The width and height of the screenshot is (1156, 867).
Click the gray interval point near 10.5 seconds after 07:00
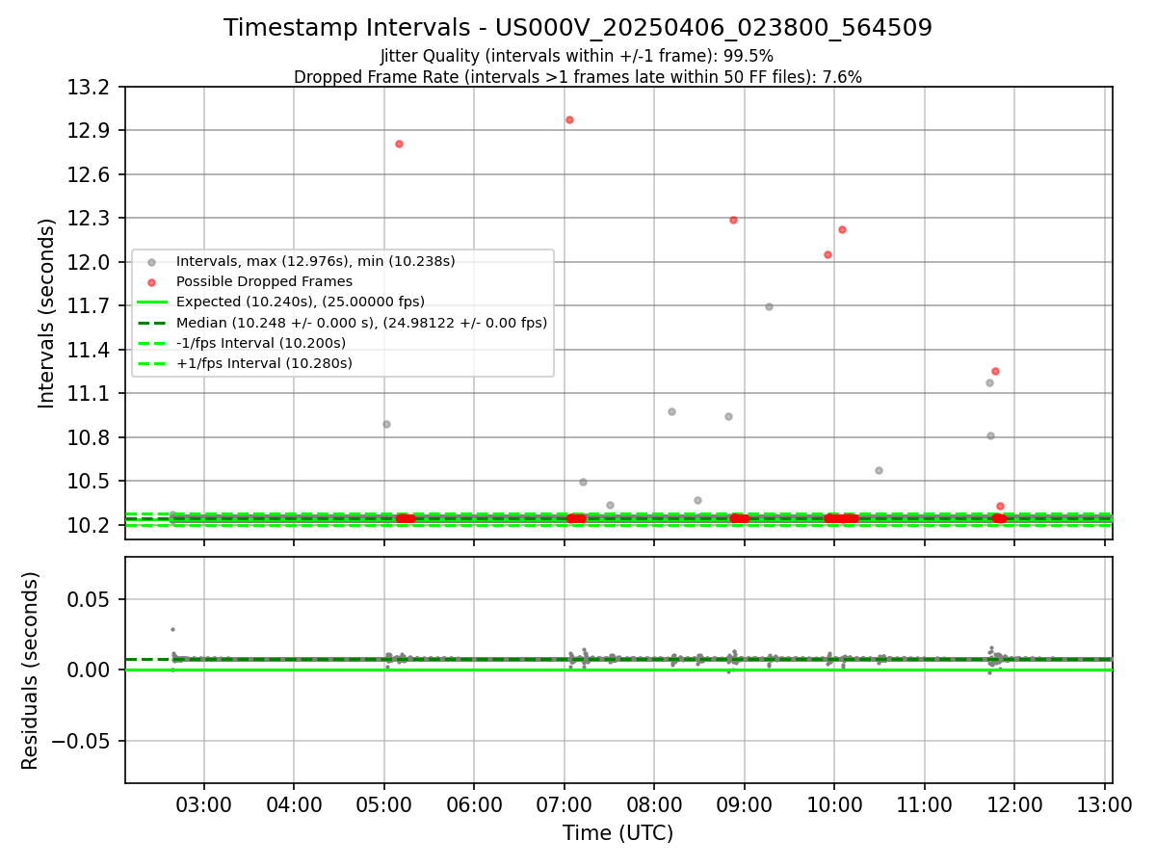[583, 482]
